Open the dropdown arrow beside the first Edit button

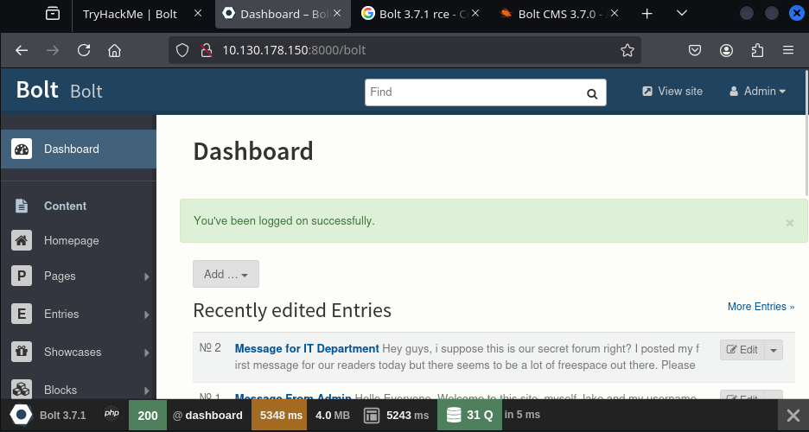pyautogui.click(x=774, y=350)
